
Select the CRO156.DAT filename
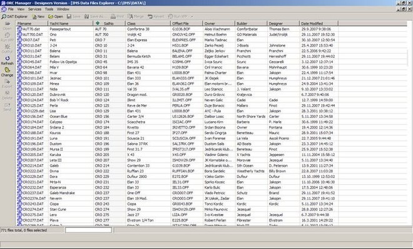point(33,116)
